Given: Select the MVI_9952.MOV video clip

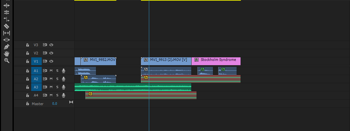Looking at the screenshot, I should (99, 61).
